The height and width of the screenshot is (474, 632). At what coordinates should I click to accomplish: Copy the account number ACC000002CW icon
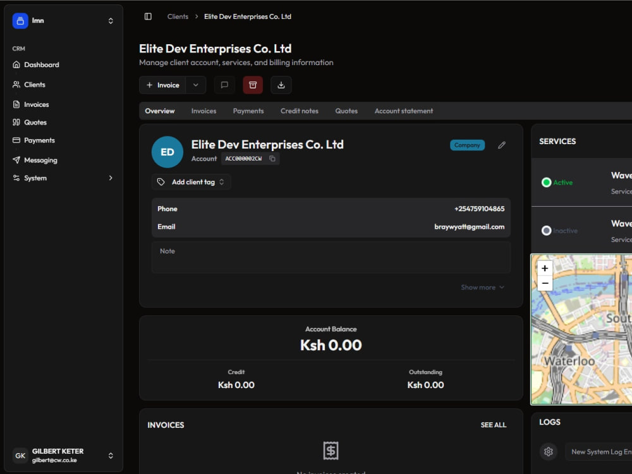(x=272, y=159)
